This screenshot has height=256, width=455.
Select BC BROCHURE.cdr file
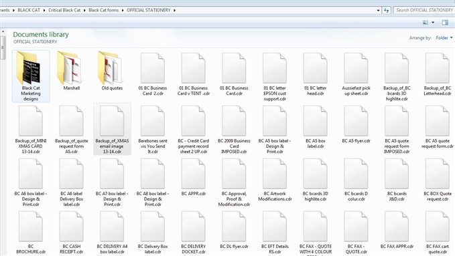[31, 233]
